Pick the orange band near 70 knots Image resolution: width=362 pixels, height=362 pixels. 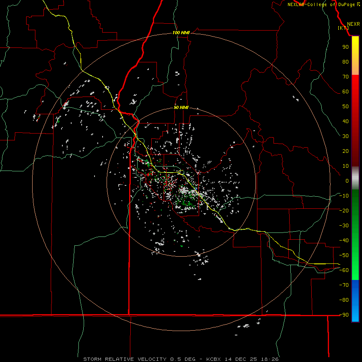[355, 69]
